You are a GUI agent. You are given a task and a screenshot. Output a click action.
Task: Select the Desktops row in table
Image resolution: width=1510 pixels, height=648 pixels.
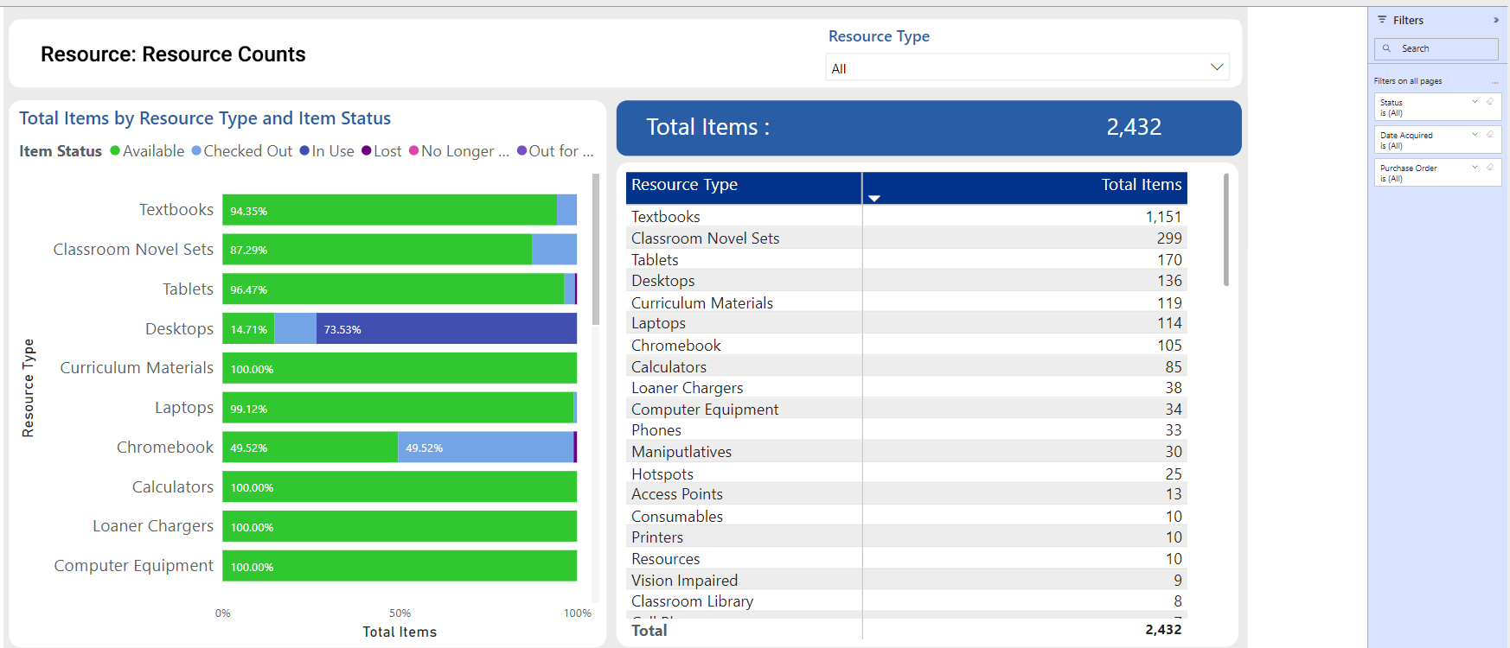click(906, 281)
